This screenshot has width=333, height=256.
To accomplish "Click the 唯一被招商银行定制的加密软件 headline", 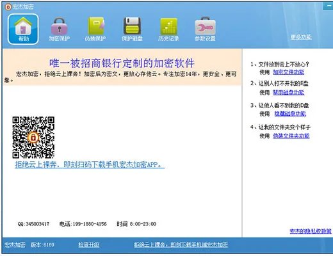I will (x=122, y=63).
